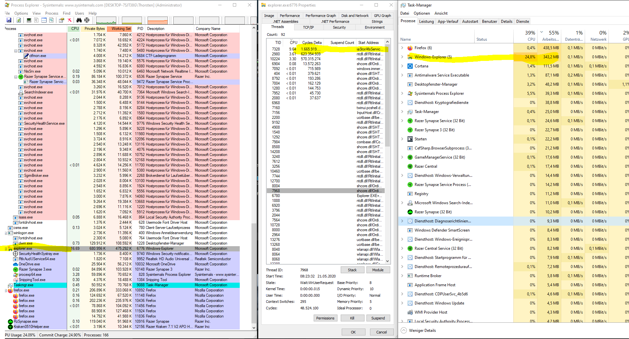Viewport: 629px width, 339px height.
Task: Click Cancel in explorer.exe Properties
Action: [x=381, y=332]
